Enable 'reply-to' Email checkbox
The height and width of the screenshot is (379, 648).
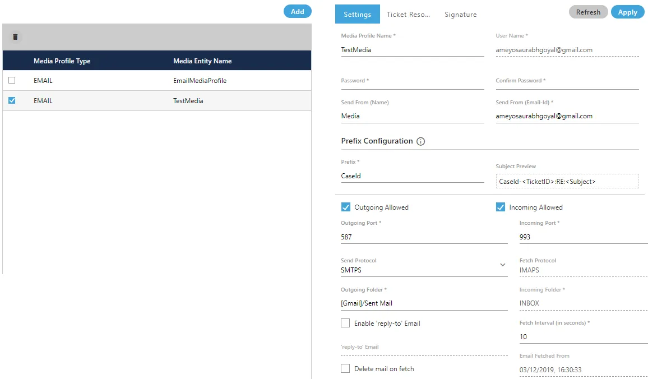click(x=345, y=323)
